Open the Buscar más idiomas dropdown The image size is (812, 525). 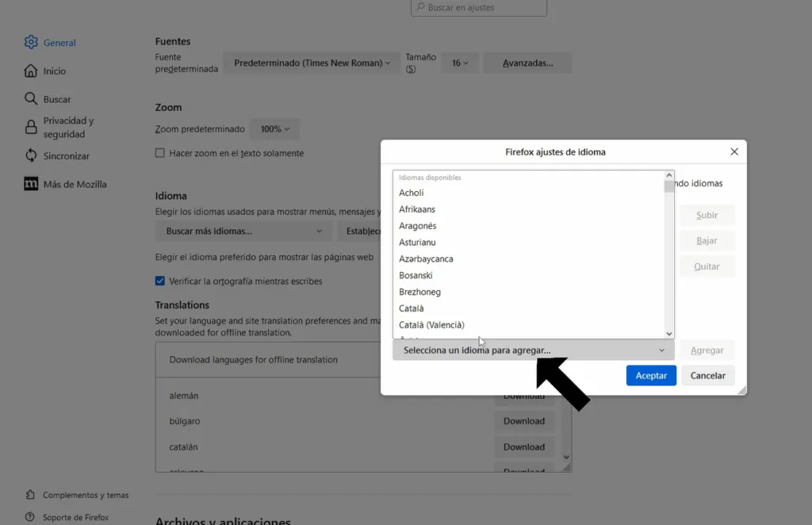pyautogui.click(x=243, y=231)
